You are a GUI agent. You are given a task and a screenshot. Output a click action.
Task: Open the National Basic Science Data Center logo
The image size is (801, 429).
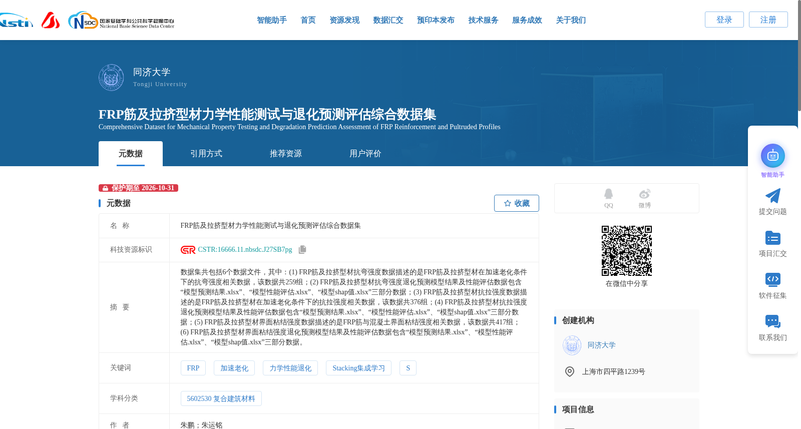pyautogui.click(x=121, y=21)
